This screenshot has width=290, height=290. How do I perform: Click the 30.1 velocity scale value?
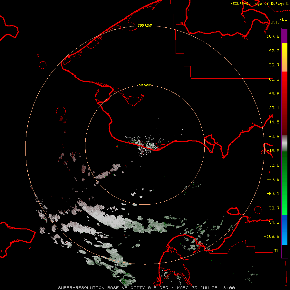click(x=274, y=108)
